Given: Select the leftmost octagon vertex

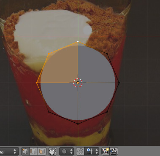Looking at the screenshot, I should click(x=37, y=83).
